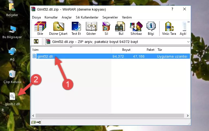Screen dimensions: 209x131
Task: Open the archive address combo box
Action: [118, 42]
